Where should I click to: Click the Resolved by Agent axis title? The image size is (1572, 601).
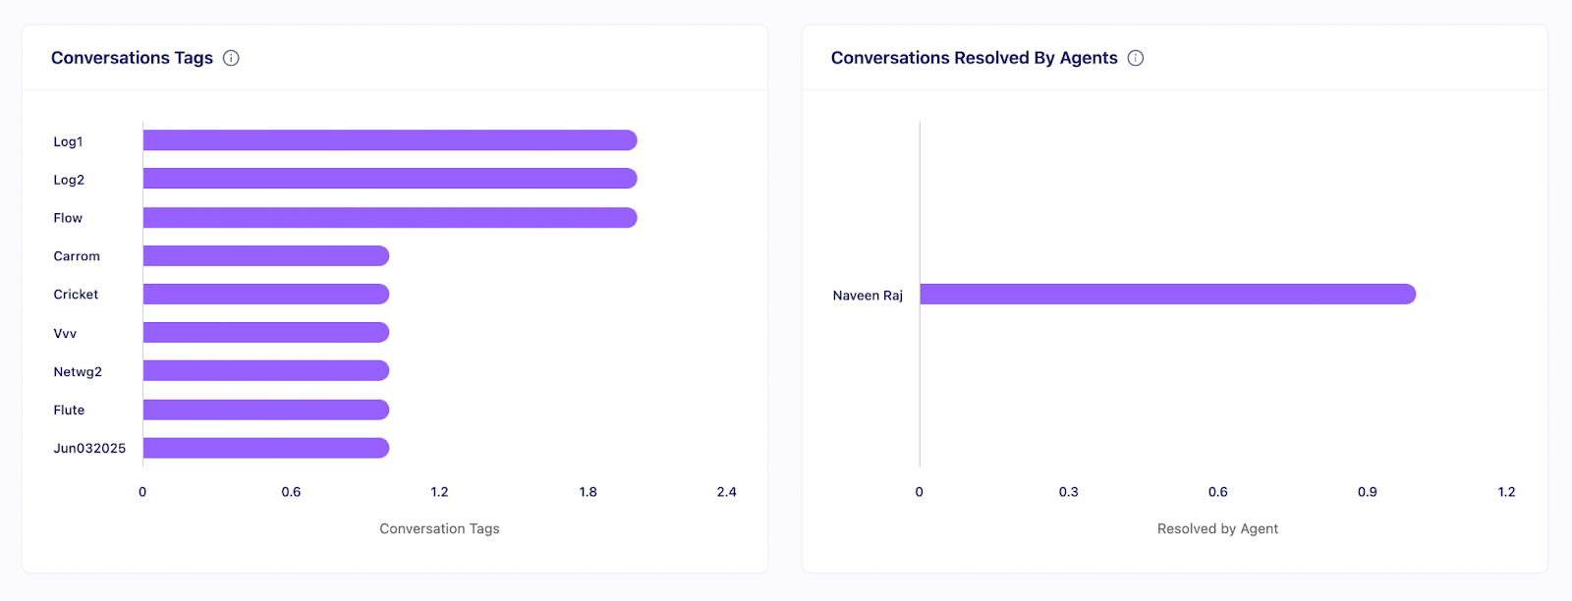1217,529
